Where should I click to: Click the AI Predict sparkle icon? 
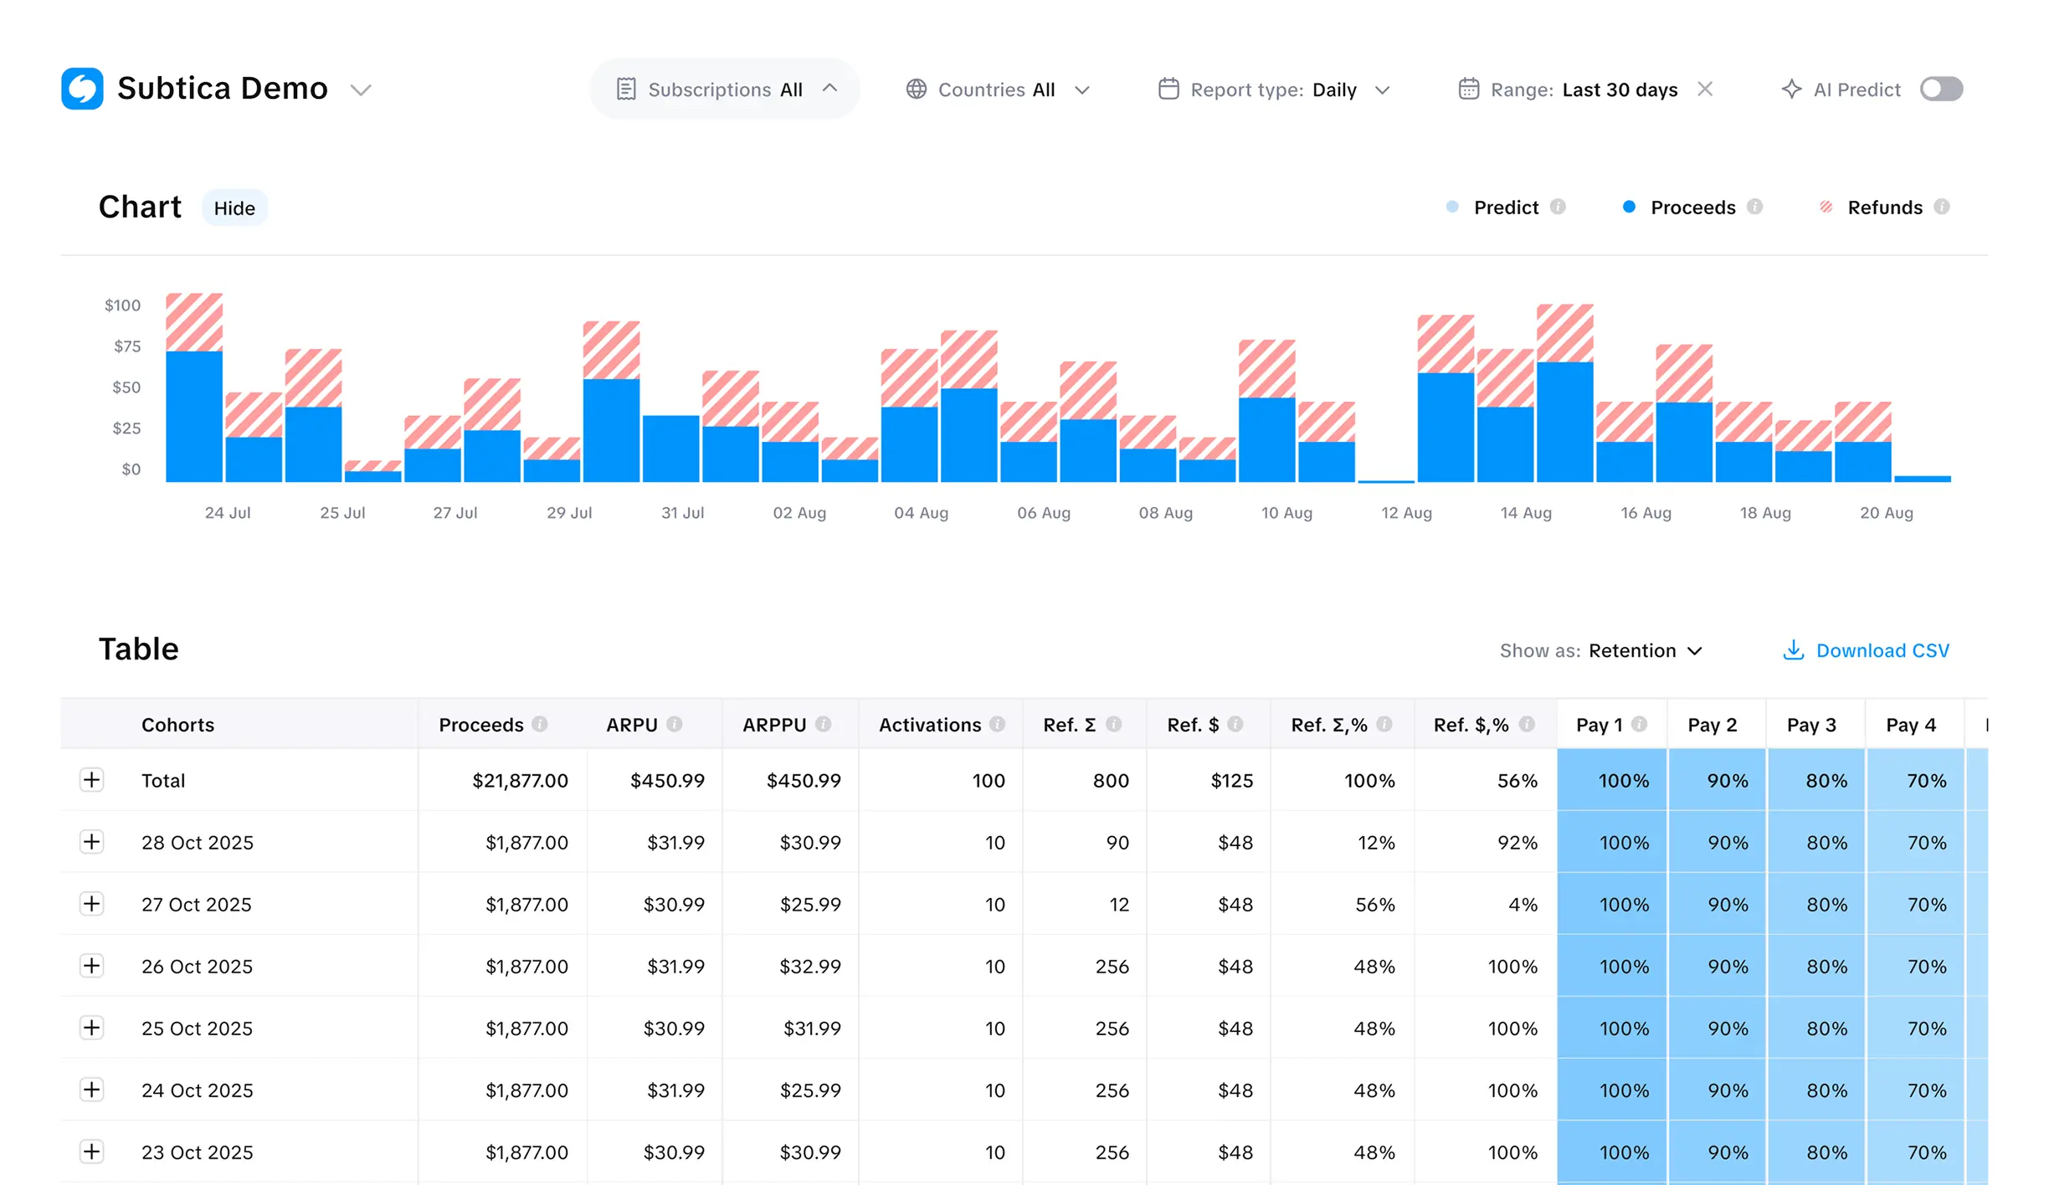(x=1792, y=89)
